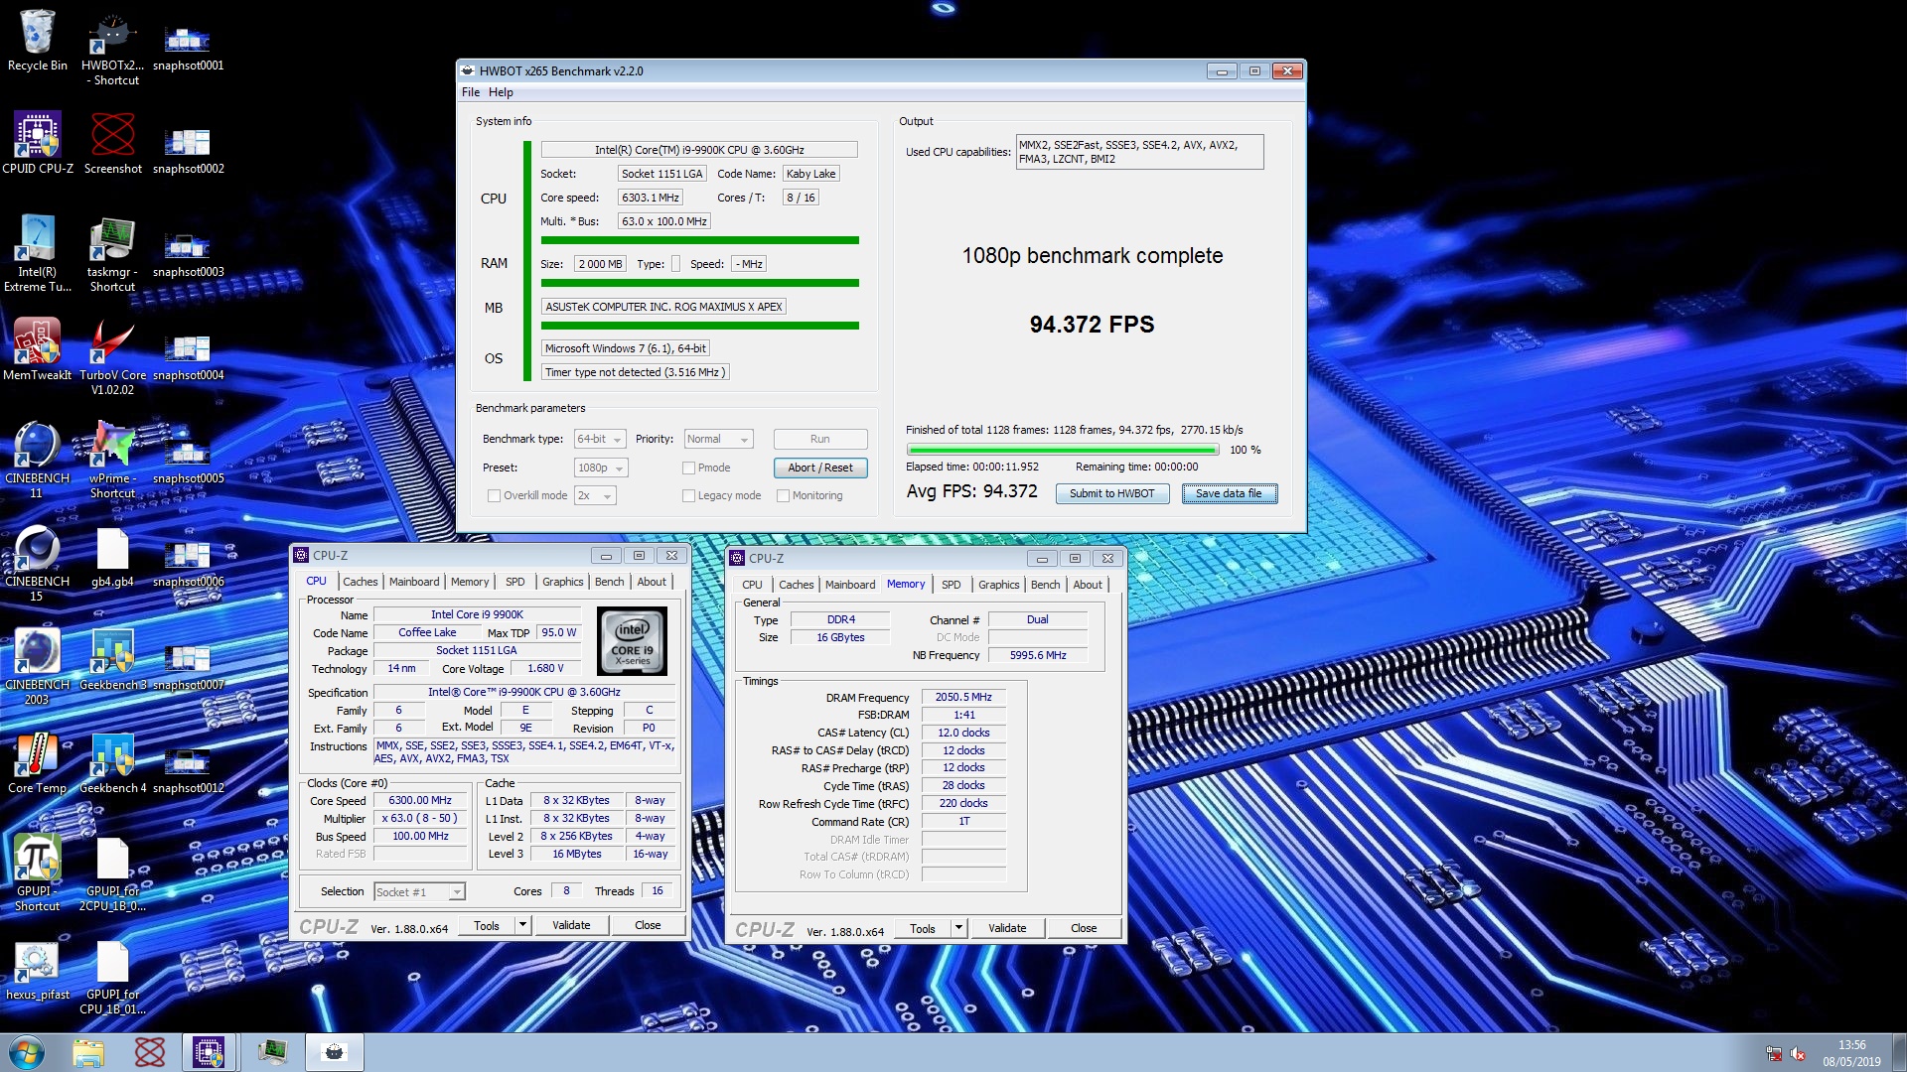Click the Save data file button
Viewport: 1907px width, 1072px height.
point(1229,493)
